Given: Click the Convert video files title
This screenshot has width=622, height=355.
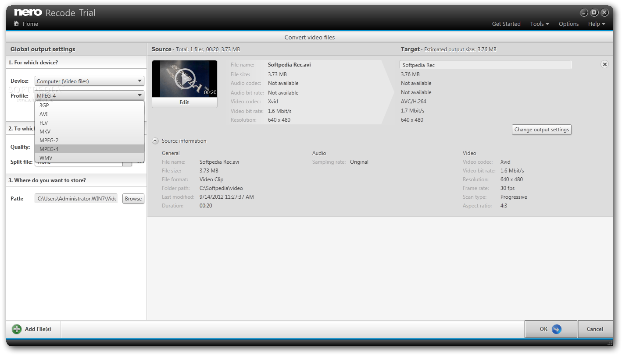Looking at the screenshot, I should (x=310, y=37).
